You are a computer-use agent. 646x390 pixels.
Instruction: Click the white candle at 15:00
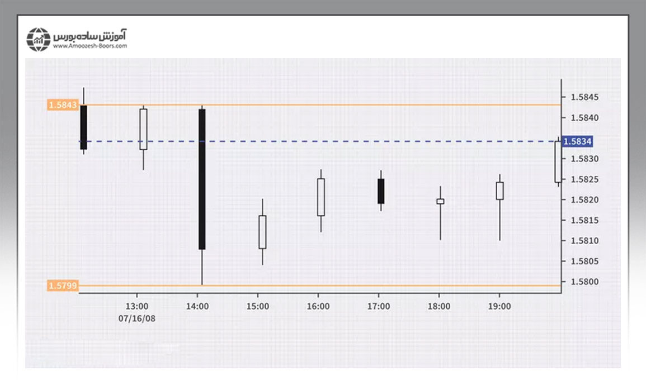click(262, 232)
